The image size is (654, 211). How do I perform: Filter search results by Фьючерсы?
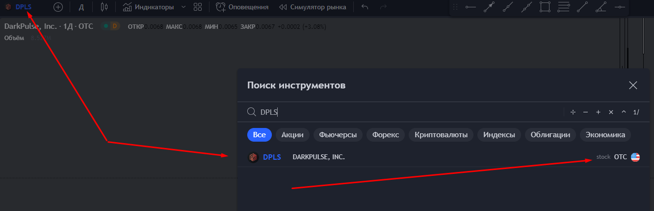[338, 135]
